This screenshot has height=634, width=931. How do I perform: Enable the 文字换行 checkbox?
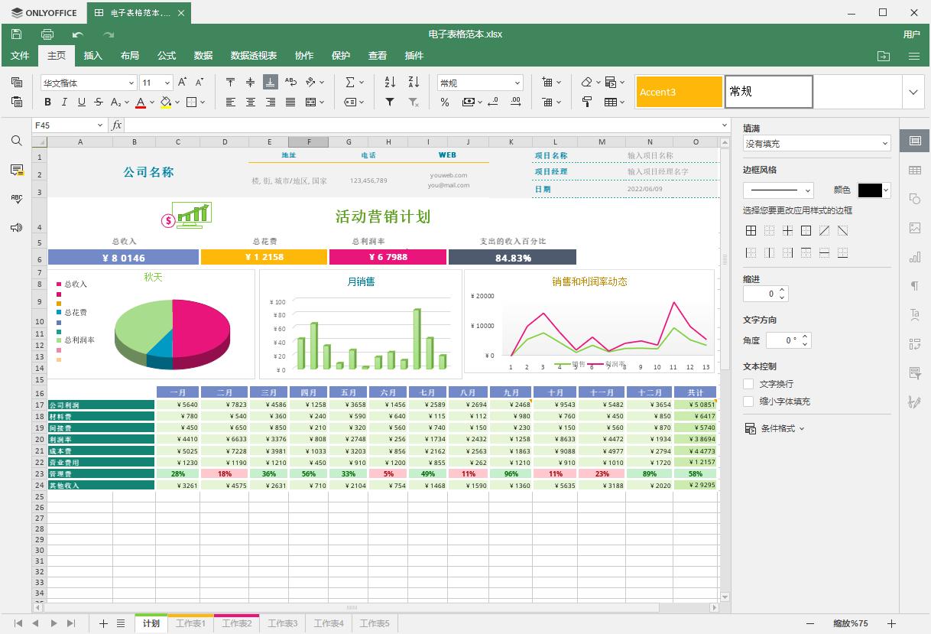(749, 384)
